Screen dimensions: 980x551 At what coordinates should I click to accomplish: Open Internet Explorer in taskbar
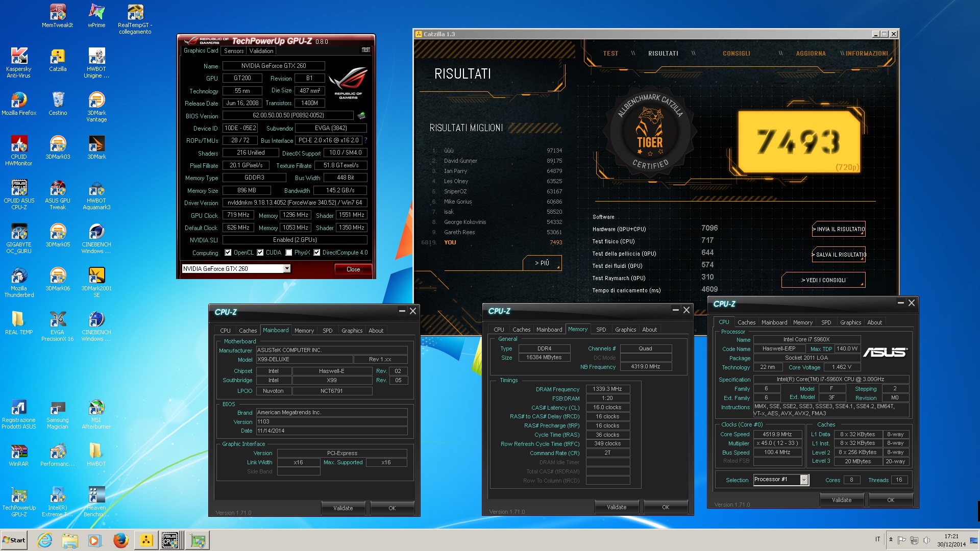(45, 540)
